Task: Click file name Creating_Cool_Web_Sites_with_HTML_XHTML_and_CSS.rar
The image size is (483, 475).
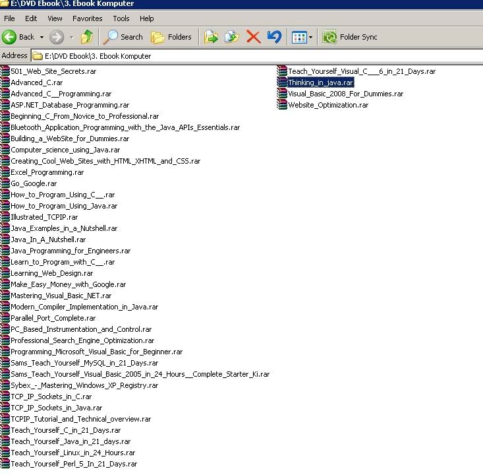Action: 105,161
